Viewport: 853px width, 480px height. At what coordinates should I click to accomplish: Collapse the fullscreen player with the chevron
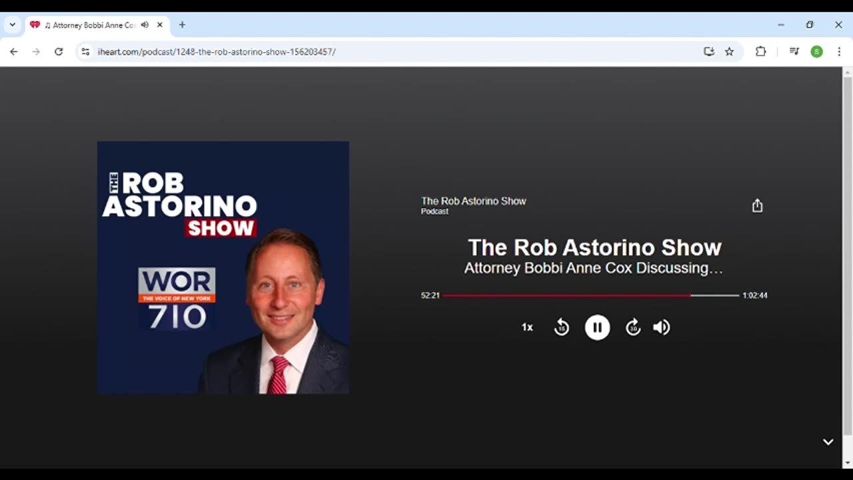coord(828,441)
